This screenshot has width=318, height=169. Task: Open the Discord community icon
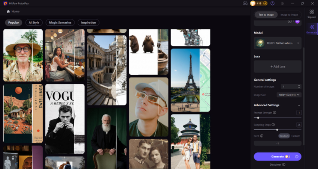point(245,3)
